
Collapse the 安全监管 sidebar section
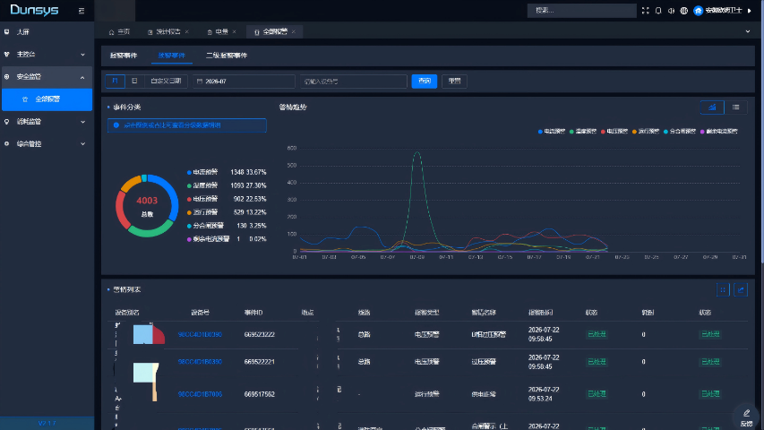coord(47,76)
